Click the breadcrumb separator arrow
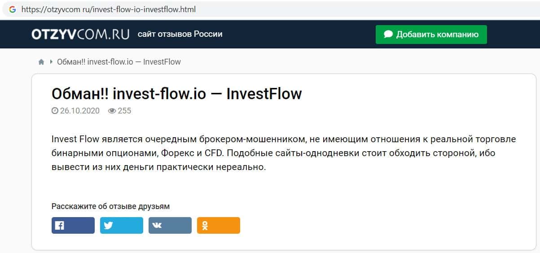The height and width of the screenshot is (253, 540). coord(52,62)
